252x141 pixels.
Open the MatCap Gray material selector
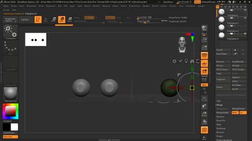tap(11, 94)
